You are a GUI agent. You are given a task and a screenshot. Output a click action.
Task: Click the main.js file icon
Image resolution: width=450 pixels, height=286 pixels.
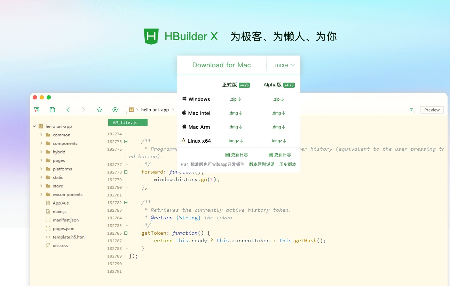[48, 211]
